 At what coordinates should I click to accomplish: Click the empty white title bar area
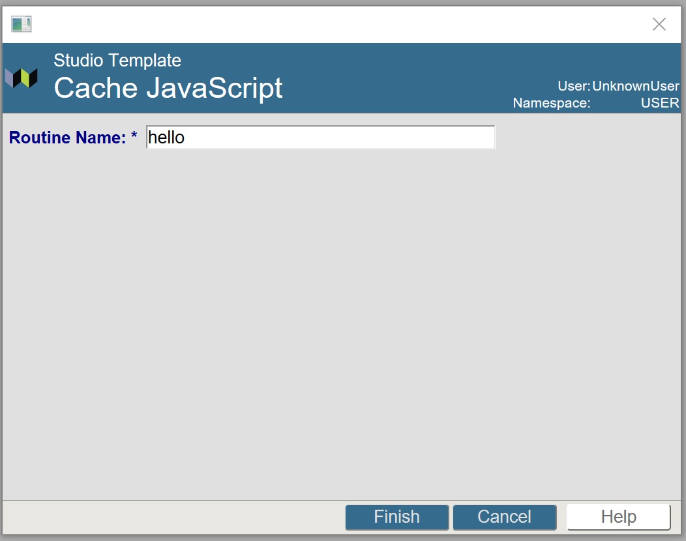pos(326,25)
